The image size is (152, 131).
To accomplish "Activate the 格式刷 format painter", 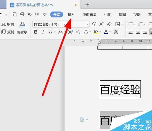I will (22, 28).
